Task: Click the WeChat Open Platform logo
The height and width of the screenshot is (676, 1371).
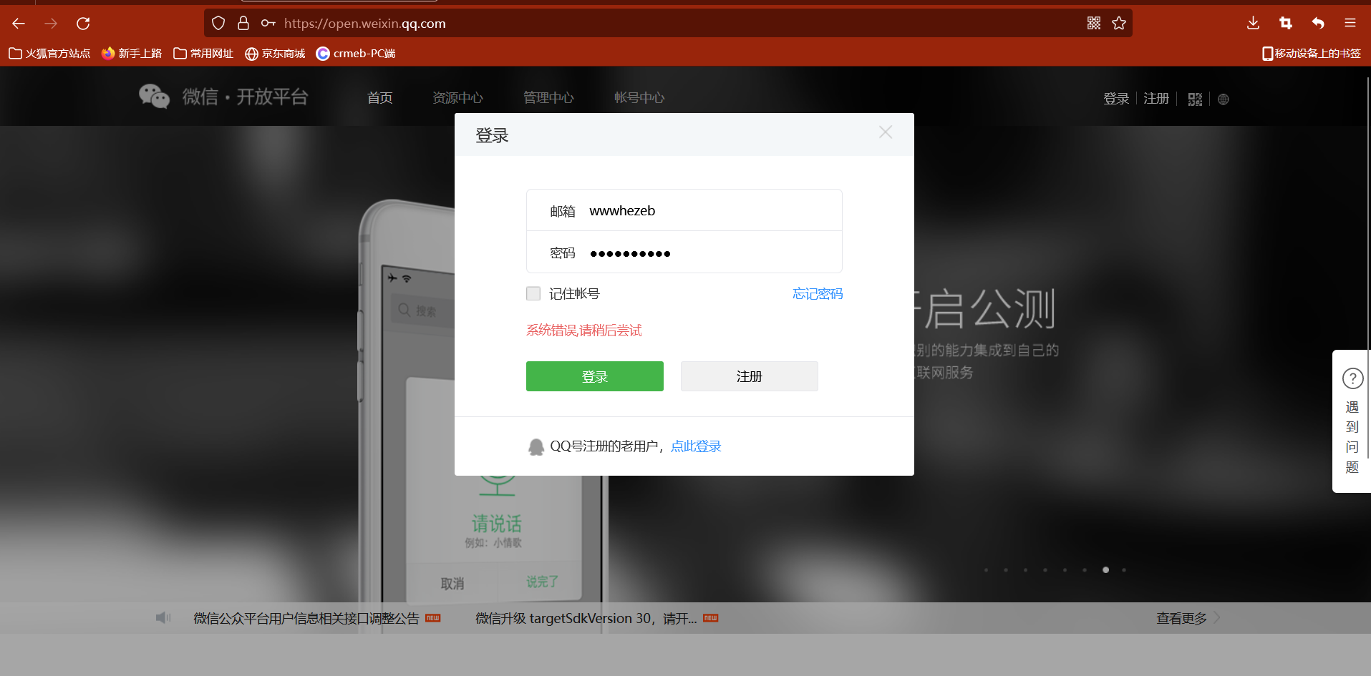Action: tap(223, 97)
